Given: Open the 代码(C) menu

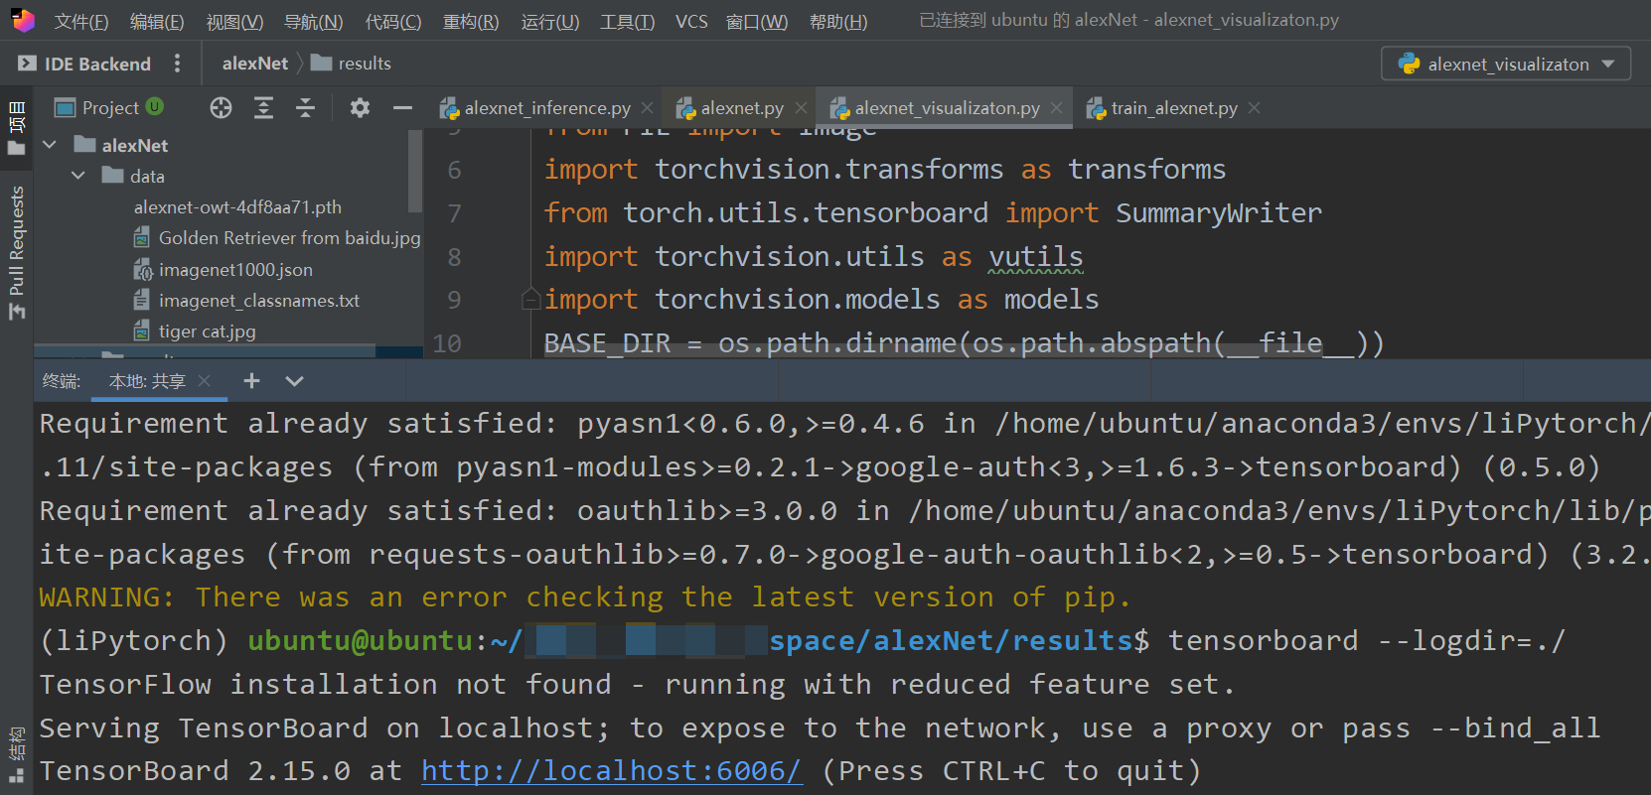Looking at the screenshot, I should [x=393, y=22].
